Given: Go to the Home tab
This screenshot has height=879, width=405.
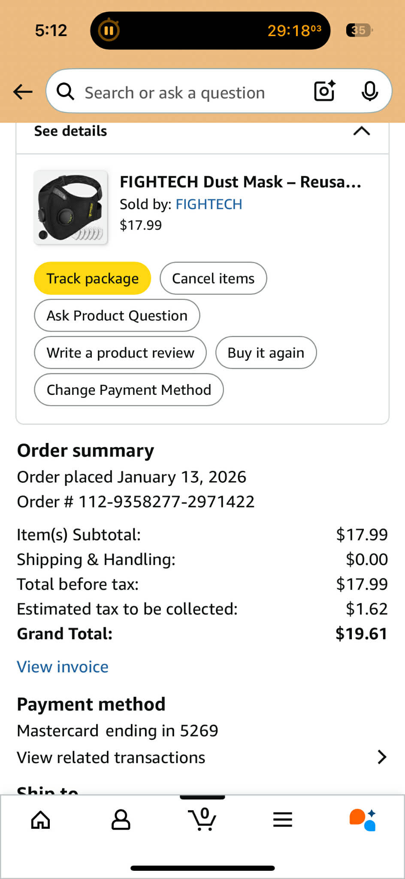Looking at the screenshot, I should (41, 820).
